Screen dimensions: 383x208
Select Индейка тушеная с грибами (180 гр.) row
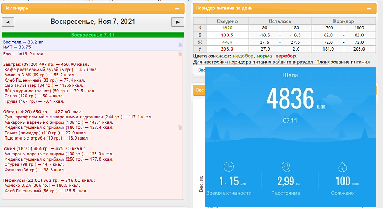[x=59, y=127]
